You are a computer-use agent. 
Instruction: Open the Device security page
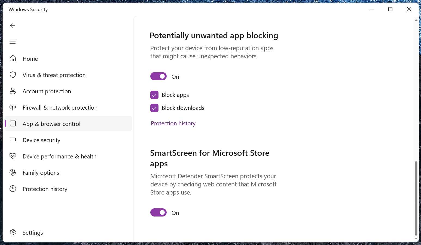coord(13,140)
